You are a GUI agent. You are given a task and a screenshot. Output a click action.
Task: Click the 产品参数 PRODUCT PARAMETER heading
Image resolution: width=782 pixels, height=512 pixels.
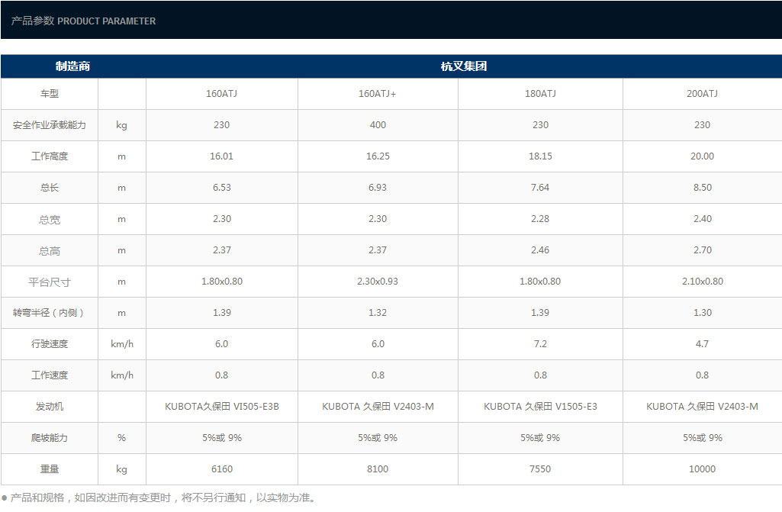(x=83, y=21)
